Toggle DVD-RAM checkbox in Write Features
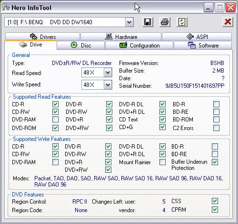This screenshot has width=238, height=224. coord(55,162)
